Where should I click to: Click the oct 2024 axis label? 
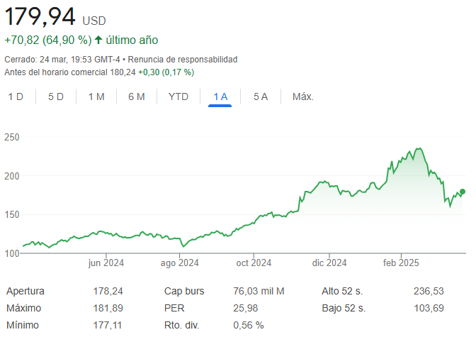point(254,263)
